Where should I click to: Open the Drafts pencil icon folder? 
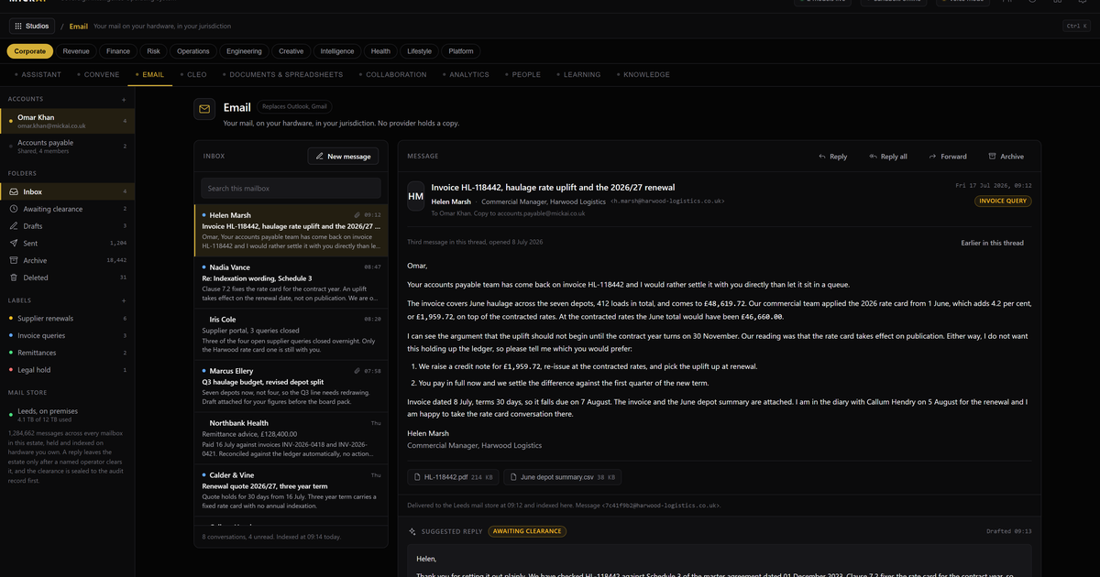(14, 226)
